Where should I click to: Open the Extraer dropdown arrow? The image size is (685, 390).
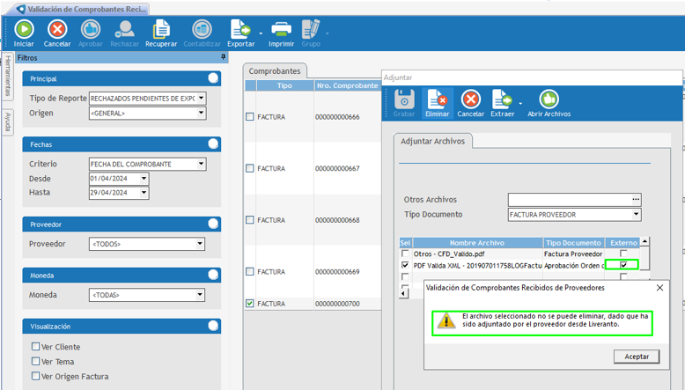(520, 104)
